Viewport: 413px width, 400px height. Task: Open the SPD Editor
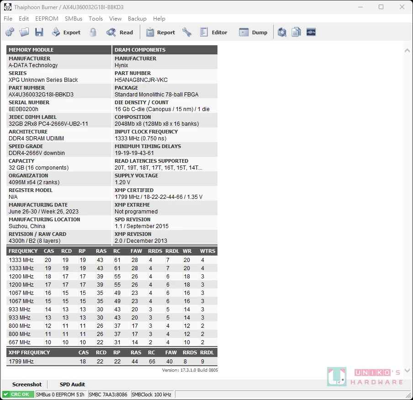tap(213, 32)
